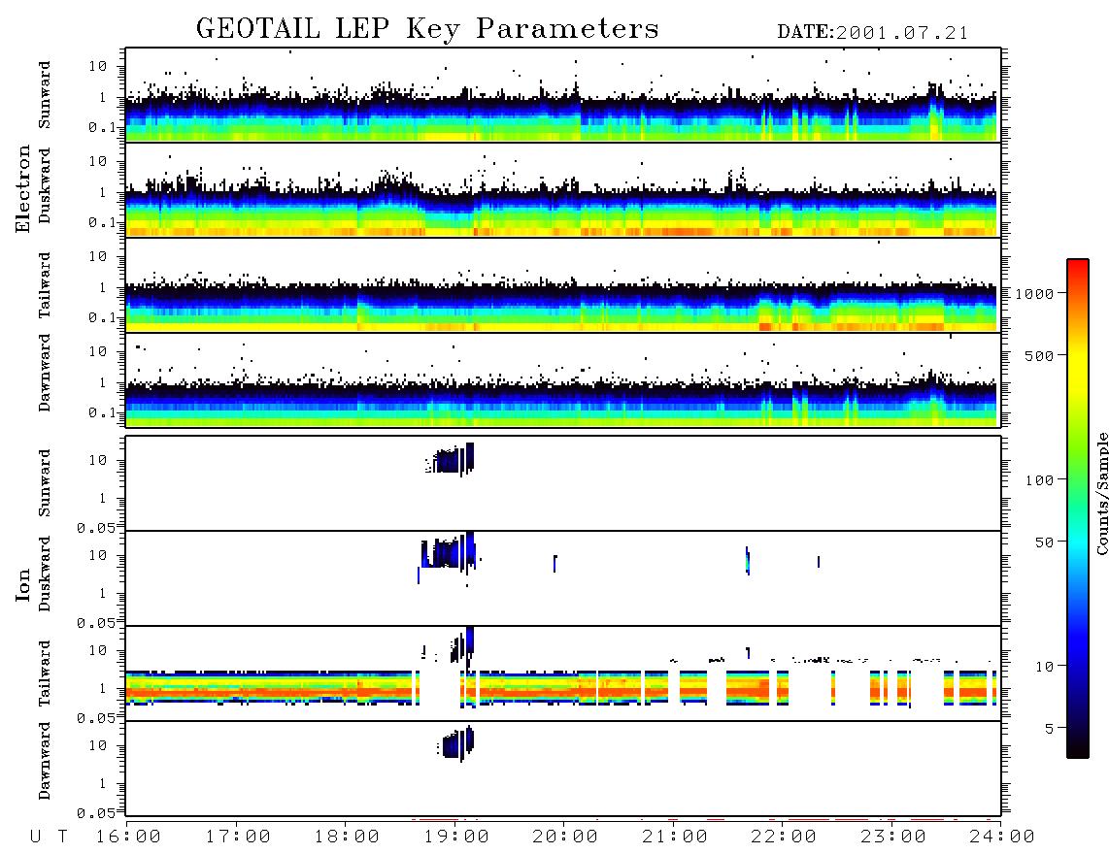Click the "0.1" tick of Electron Sunward panel
This screenshot has width=1109, height=854.
coord(101,127)
